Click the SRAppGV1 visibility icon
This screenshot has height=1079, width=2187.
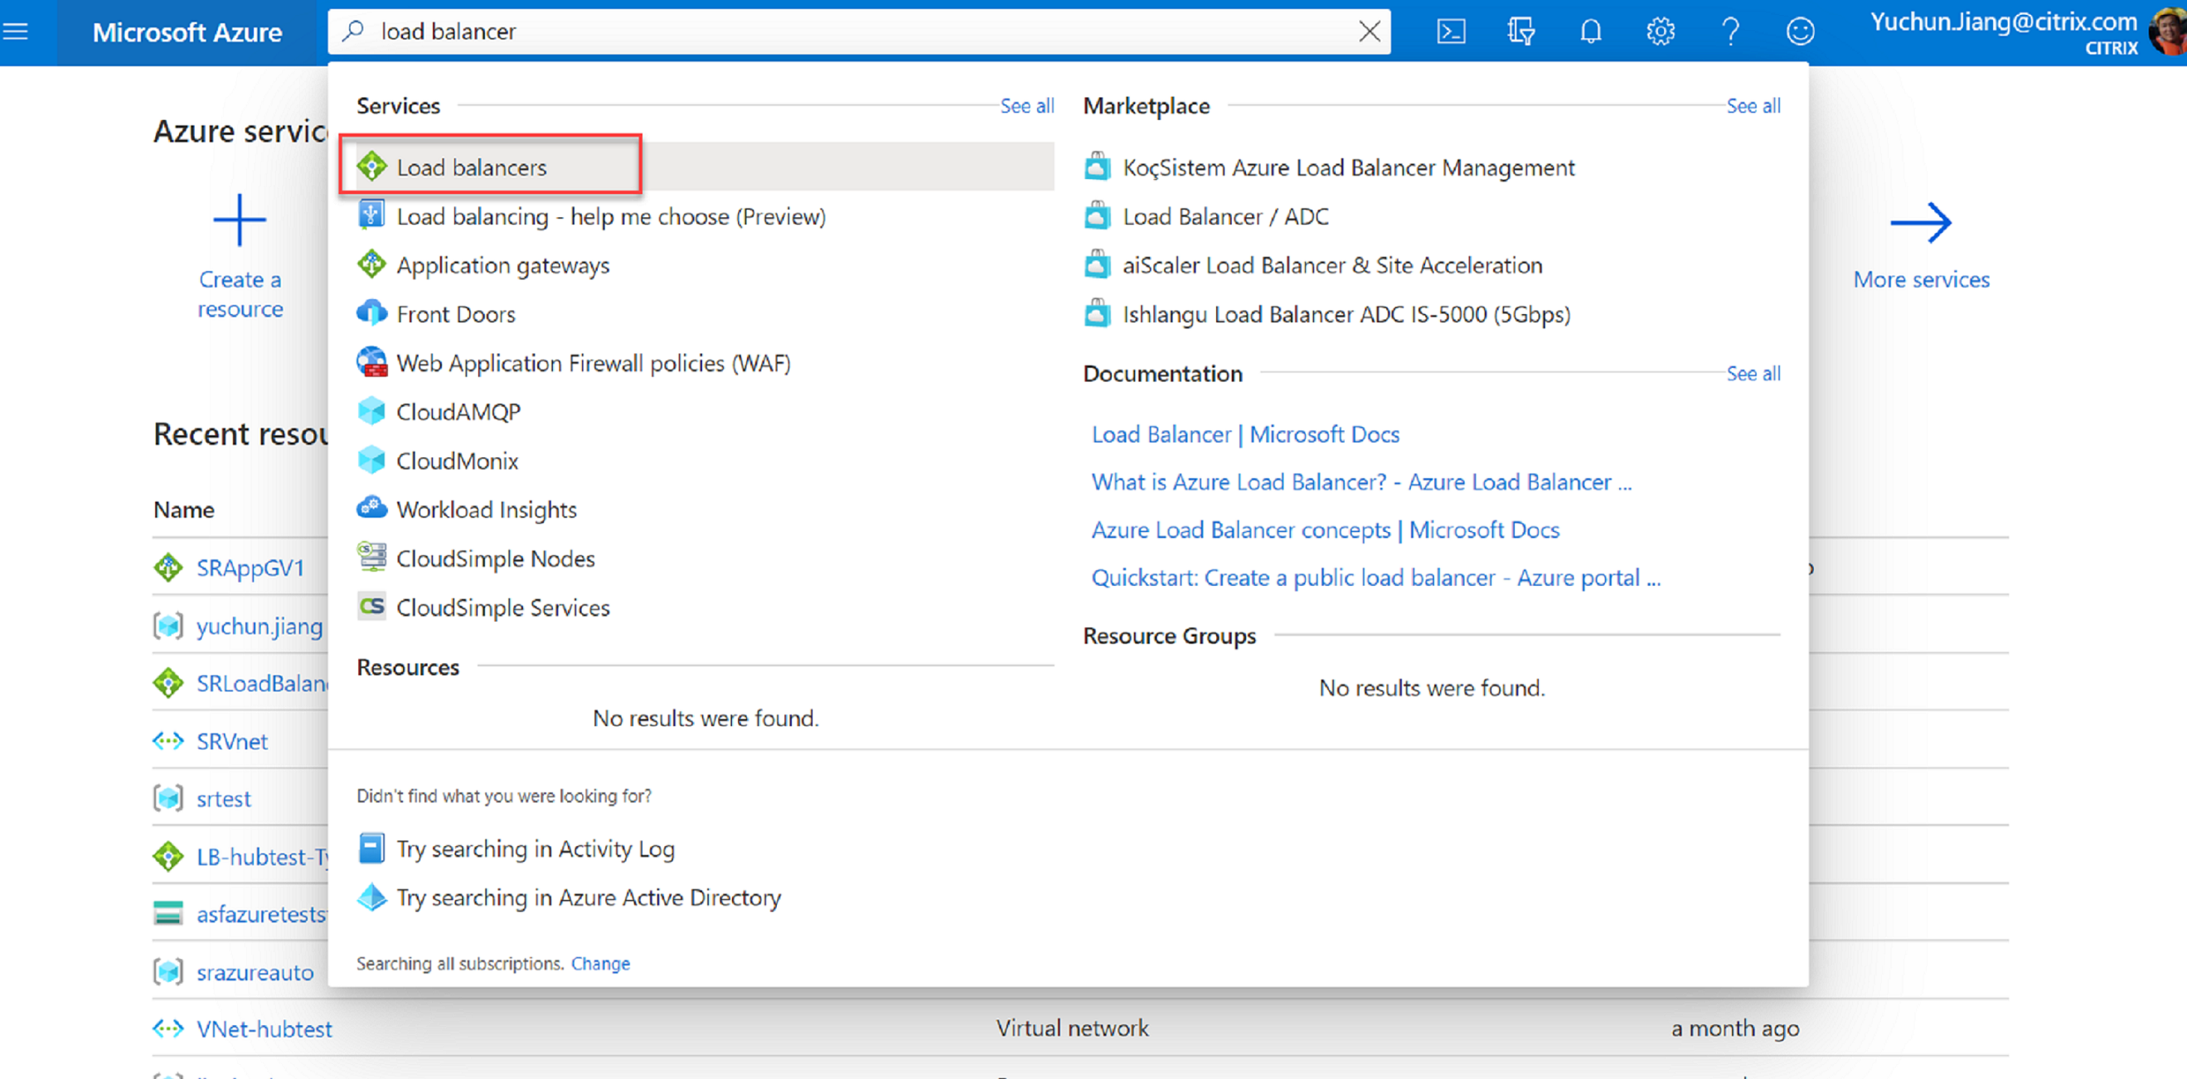tap(166, 566)
